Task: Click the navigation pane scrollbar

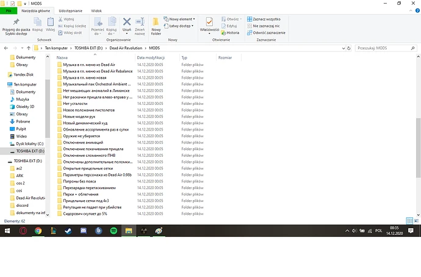Action: 48,109
